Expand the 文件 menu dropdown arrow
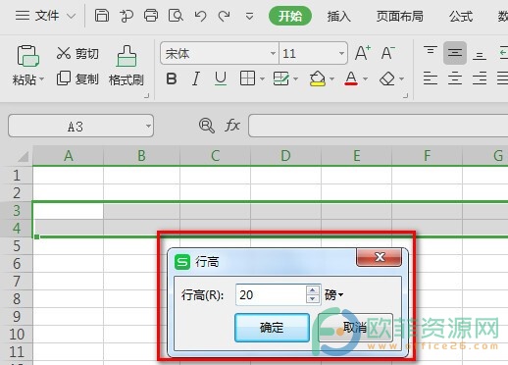 (71, 16)
